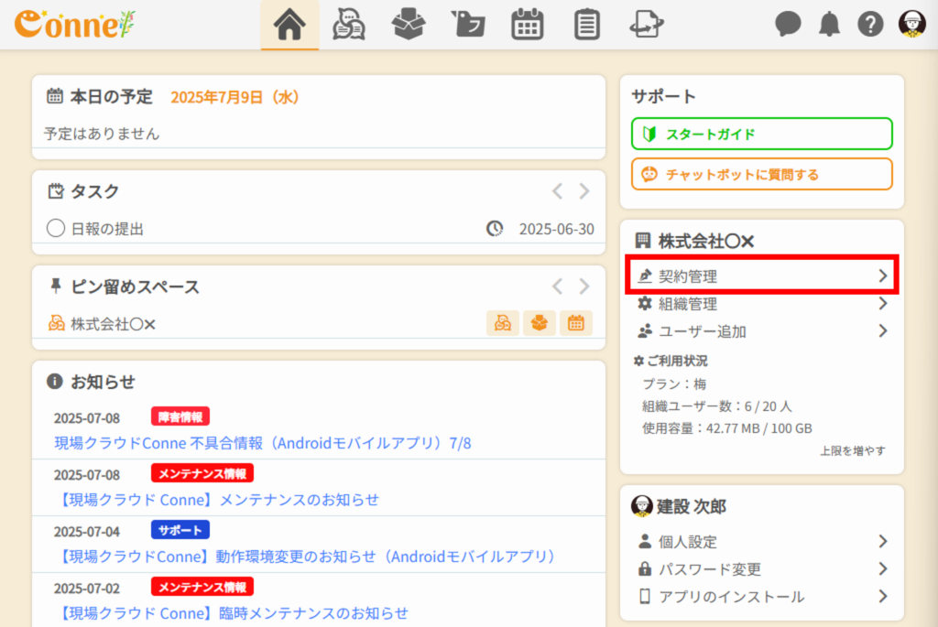Viewport: 938px width, 627px height.
Task: Open the calendar icon in top navigation
Action: (527, 25)
